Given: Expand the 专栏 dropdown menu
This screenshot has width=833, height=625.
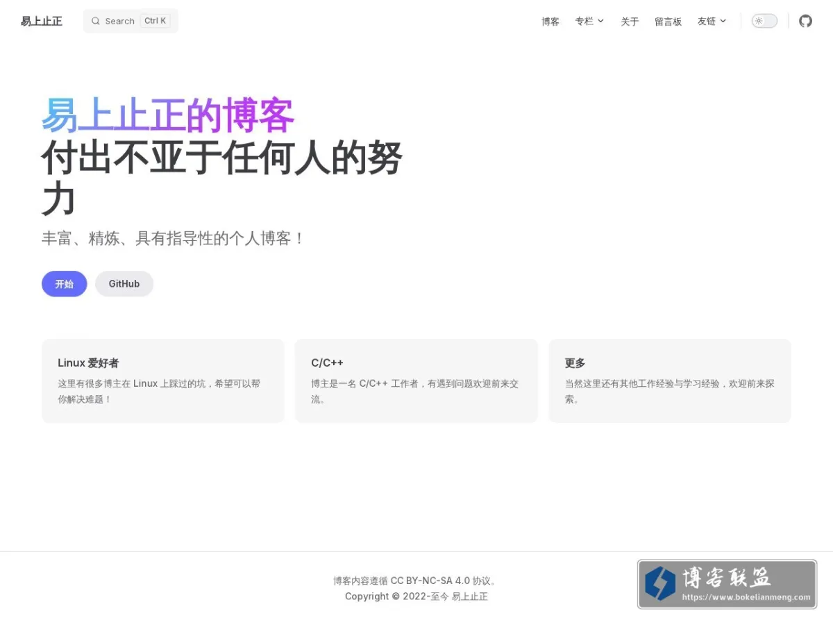Looking at the screenshot, I should coord(589,21).
